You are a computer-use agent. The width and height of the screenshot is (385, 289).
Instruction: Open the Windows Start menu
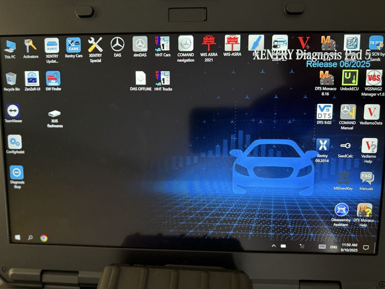click(18, 237)
